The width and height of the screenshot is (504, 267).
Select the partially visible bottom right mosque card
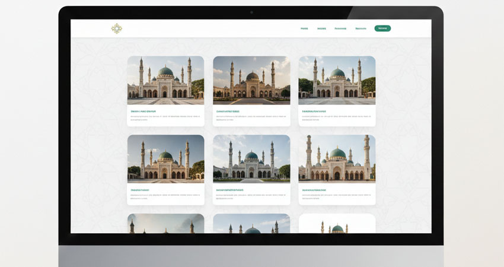pos(337,223)
